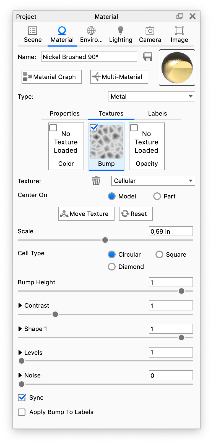Screen dimensions: 213x444
Task: Click Move Texture button
Action: tap(86, 214)
